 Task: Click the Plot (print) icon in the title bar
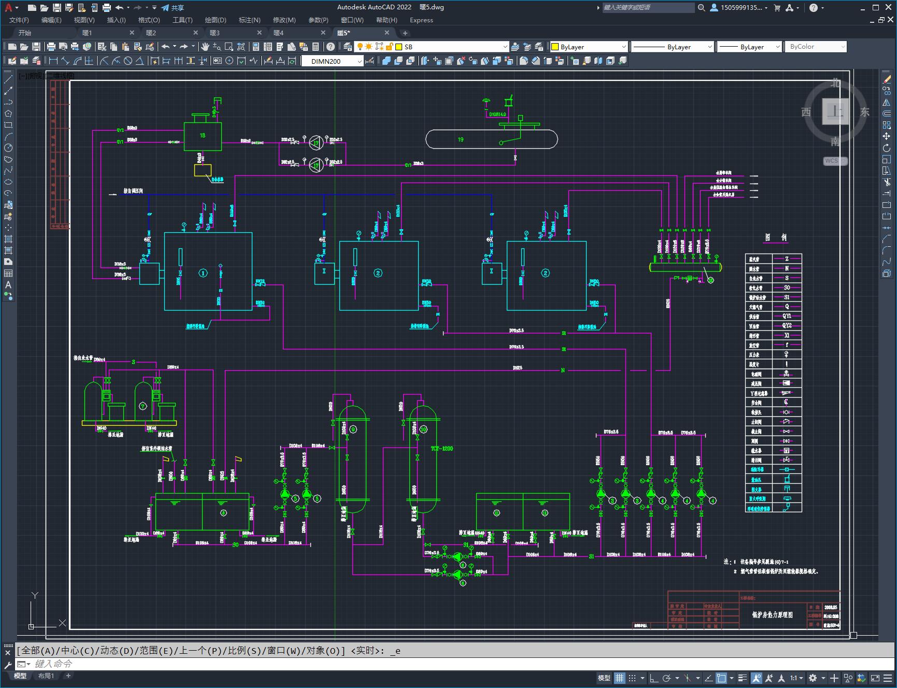coord(107,8)
